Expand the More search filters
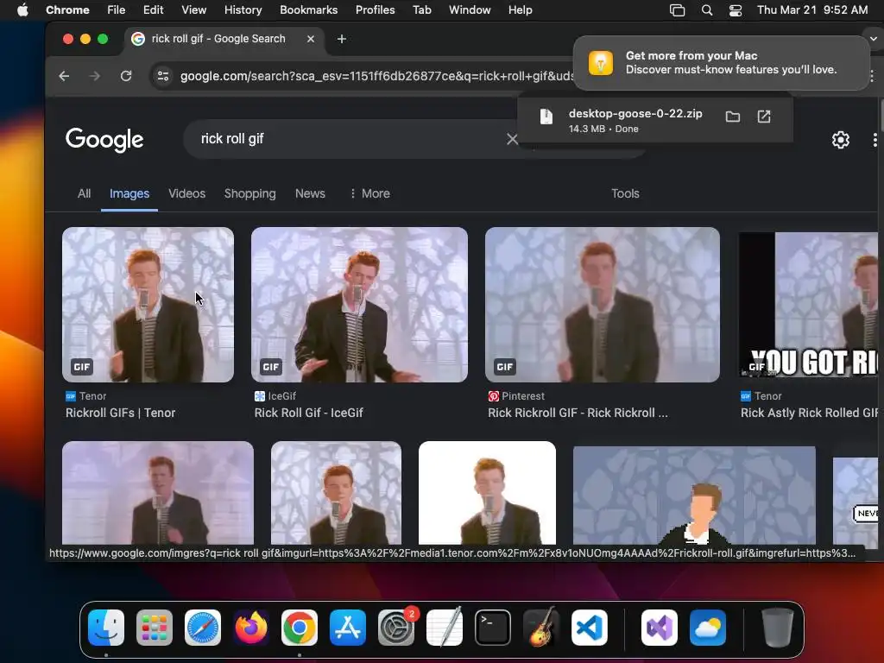884x663 pixels. pos(369,193)
